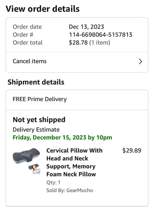
Task: Open the Cancel items chevron arrow
Action: tap(140, 62)
